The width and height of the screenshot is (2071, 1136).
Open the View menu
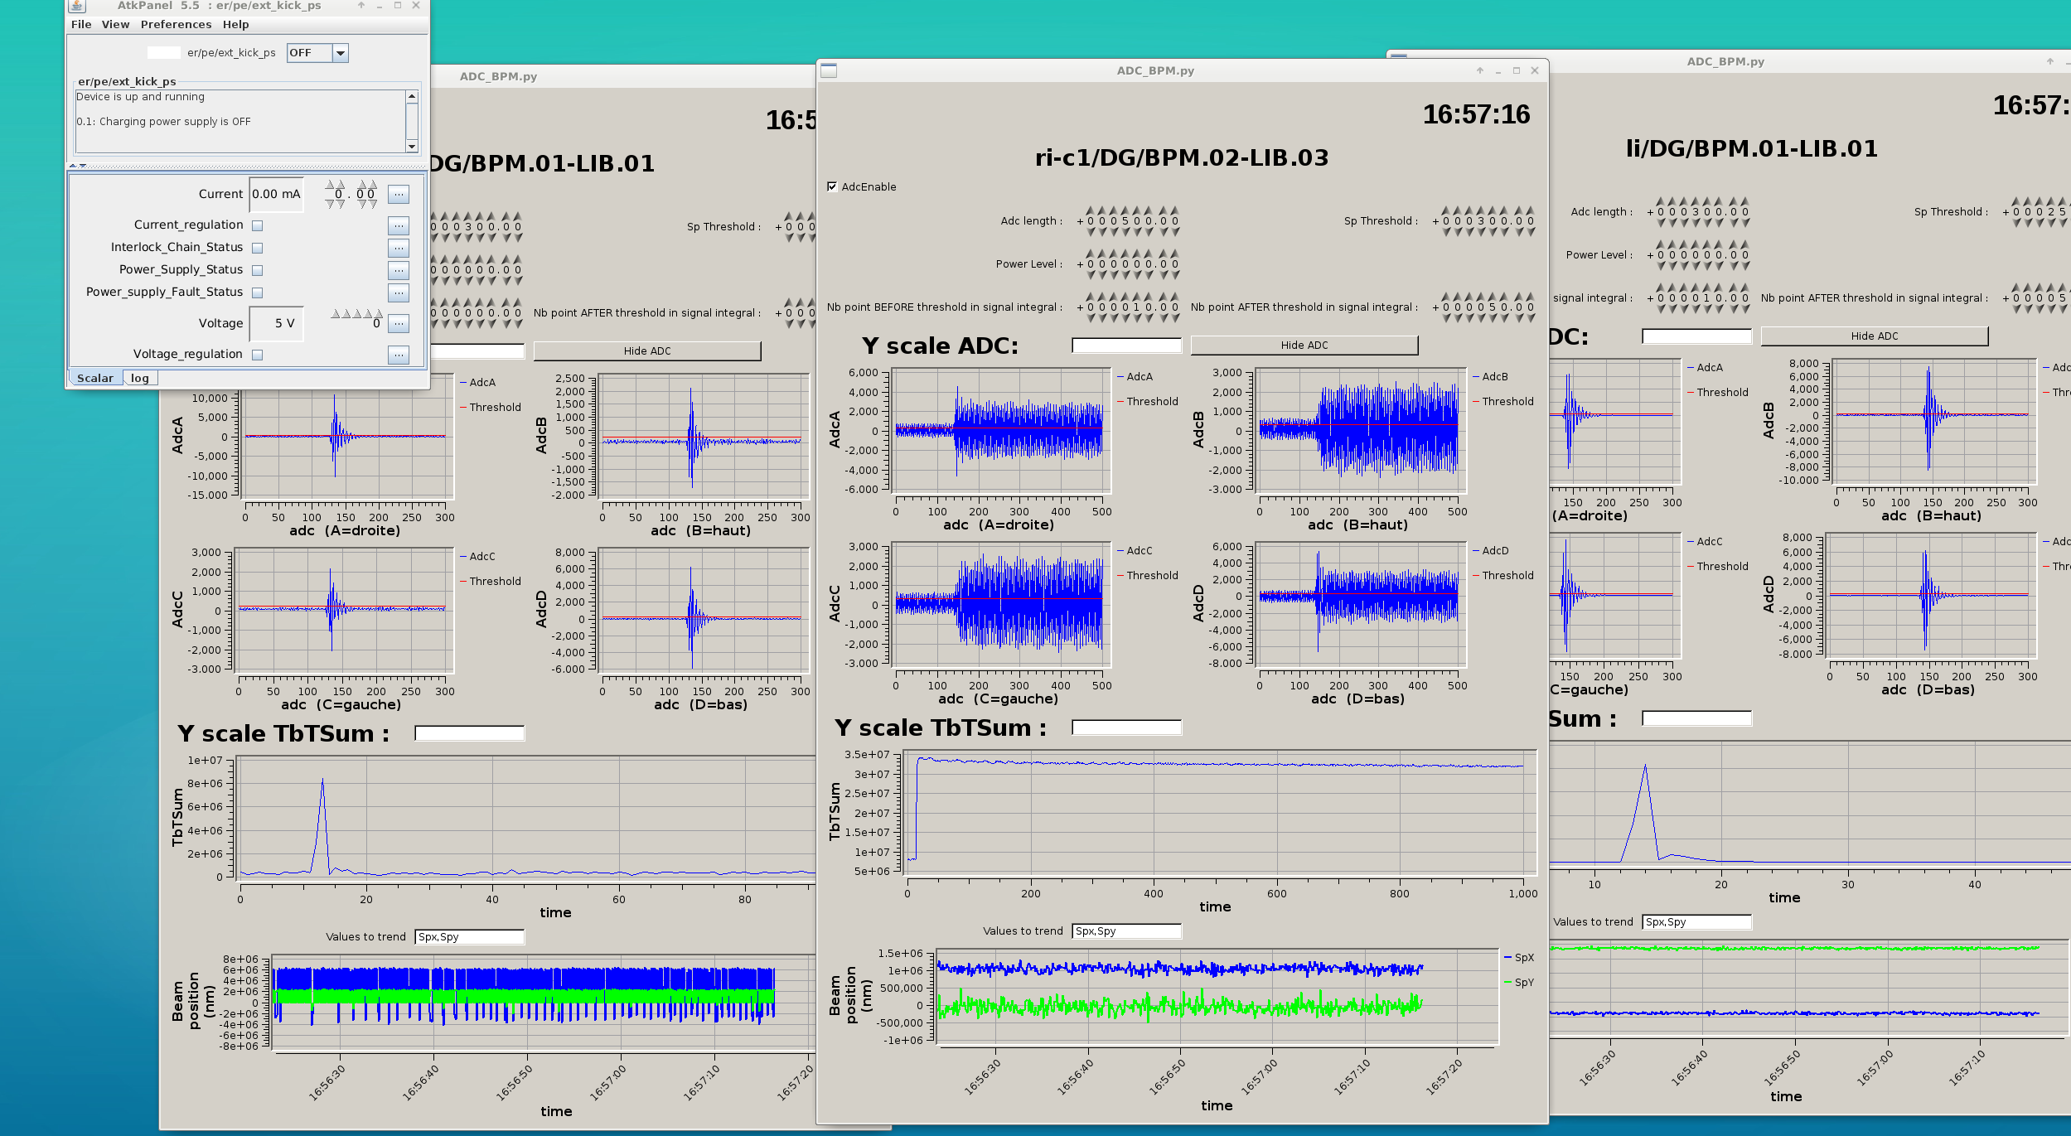(115, 25)
